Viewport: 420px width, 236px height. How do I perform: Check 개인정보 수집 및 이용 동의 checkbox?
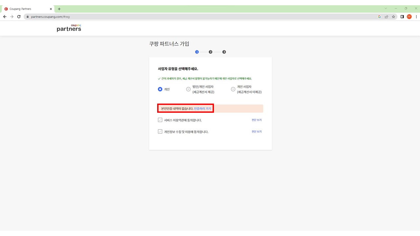160,131
